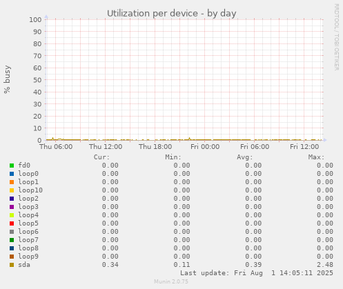Pick the lime loop4 legend color square
This screenshot has height=289, width=343.
click(x=12, y=215)
